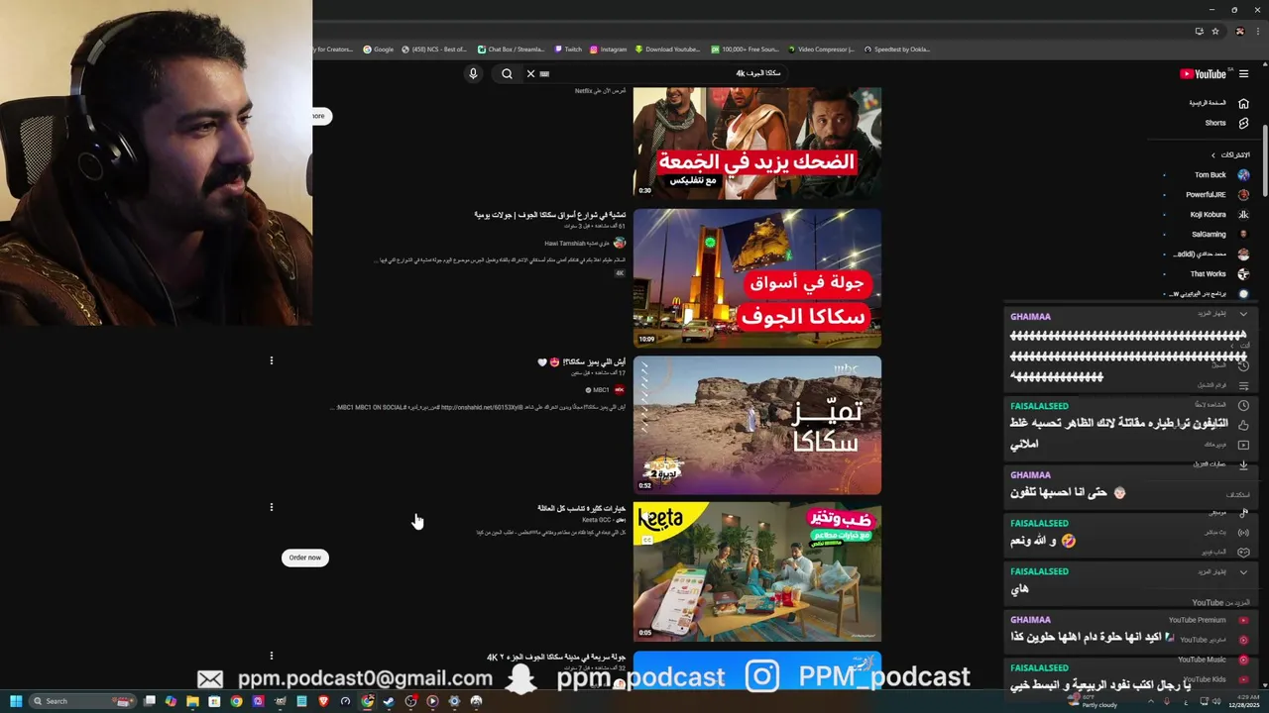Bookmark this page with the star icon
This screenshot has width=1269, height=713.
[x=1215, y=31]
